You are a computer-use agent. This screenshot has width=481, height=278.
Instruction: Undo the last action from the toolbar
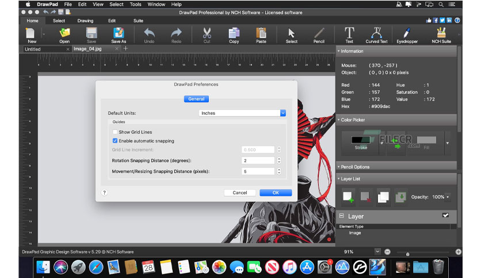click(149, 35)
